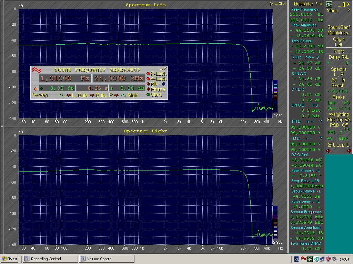Screen dimensions: 353x264
Task: Toggle Mute for the left channel
Action: pos(69,95)
